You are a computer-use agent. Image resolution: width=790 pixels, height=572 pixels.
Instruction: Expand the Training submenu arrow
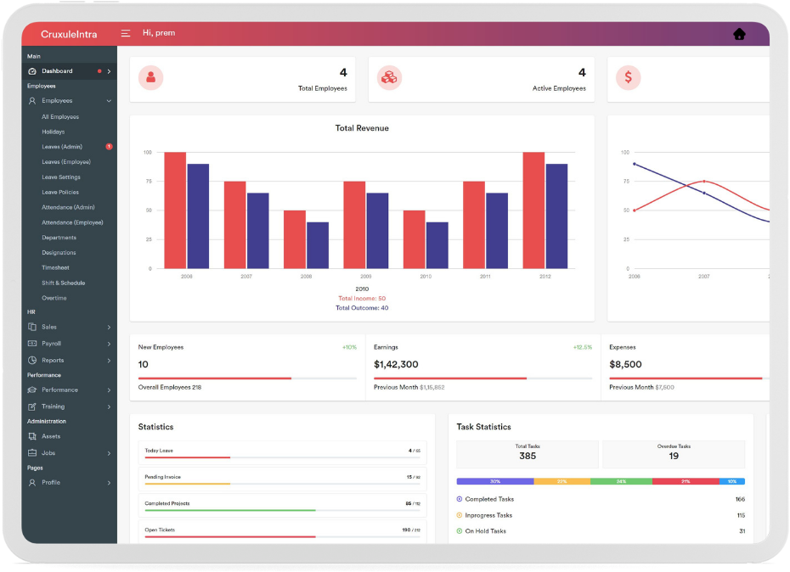click(109, 407)
